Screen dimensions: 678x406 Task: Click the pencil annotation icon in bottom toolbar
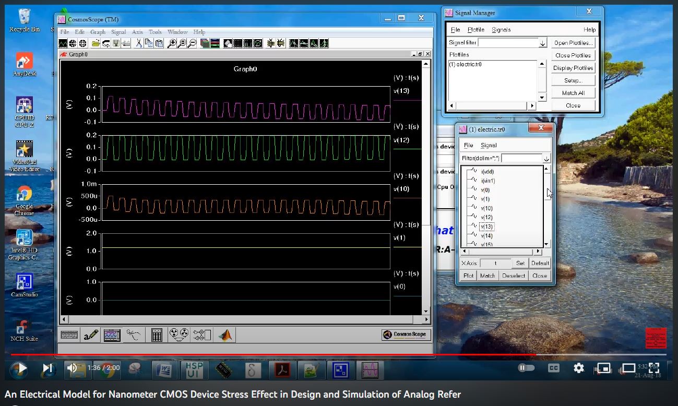point(90,335)
